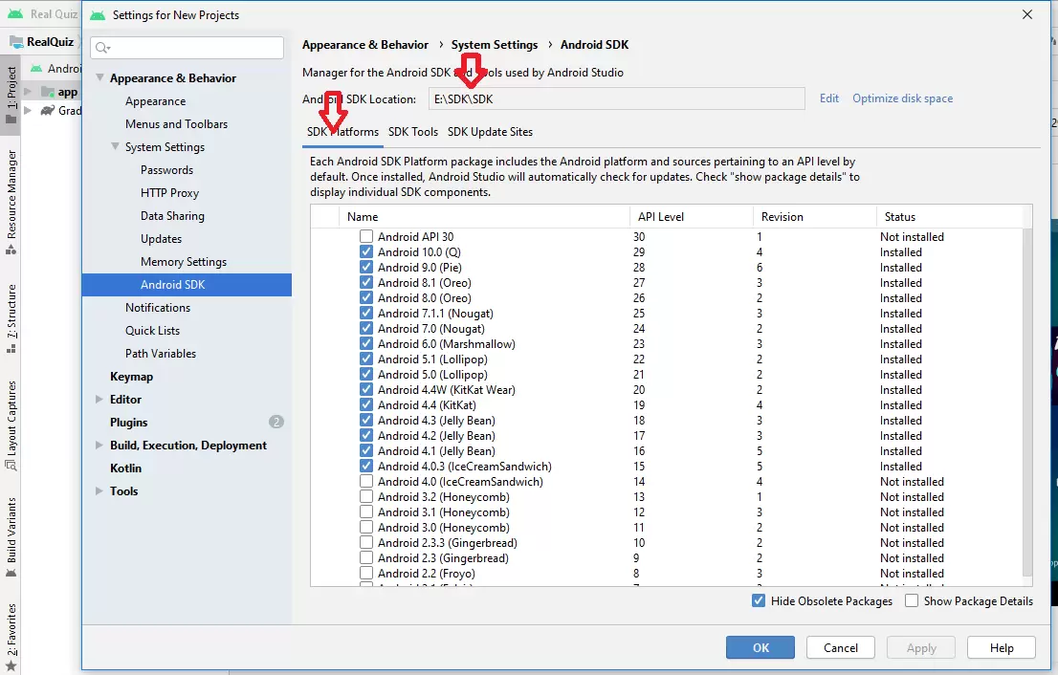Check Android 3.2 (Honeycomb) checkbox
Image resolution: width=1058 pixels, height=675 pixels.
point(366,497)
